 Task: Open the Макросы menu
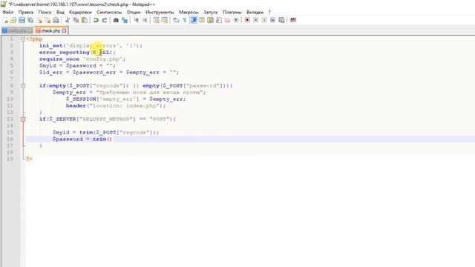click(189, 12)
